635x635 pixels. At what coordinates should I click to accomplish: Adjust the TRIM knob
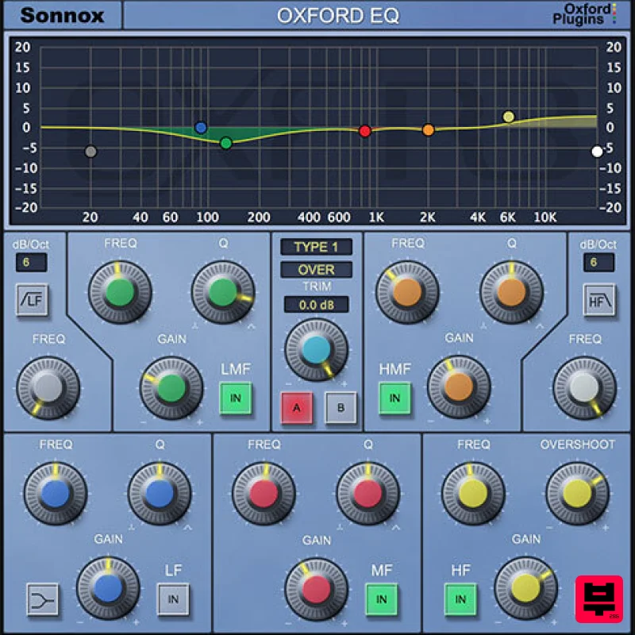(316, 349)
